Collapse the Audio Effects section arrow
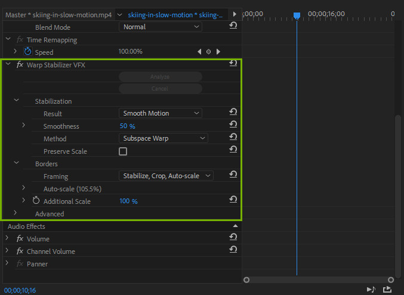Screen dimensions: 404x295 (x=236, y=226)
